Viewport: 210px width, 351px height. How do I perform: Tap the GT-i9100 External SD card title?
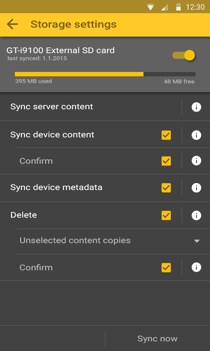(60, 50)
